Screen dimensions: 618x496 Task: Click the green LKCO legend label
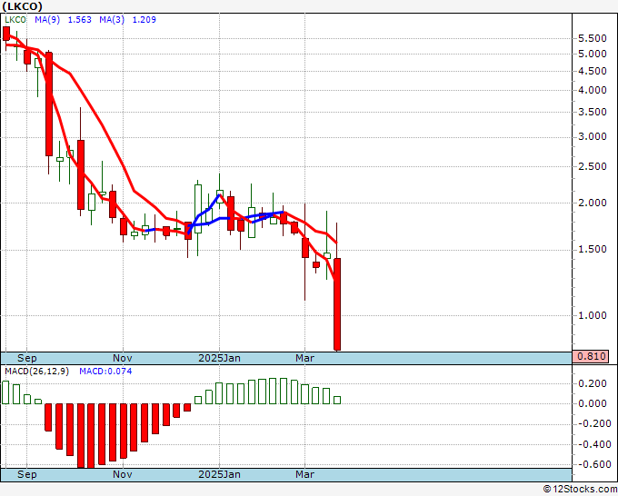point(15,20)
